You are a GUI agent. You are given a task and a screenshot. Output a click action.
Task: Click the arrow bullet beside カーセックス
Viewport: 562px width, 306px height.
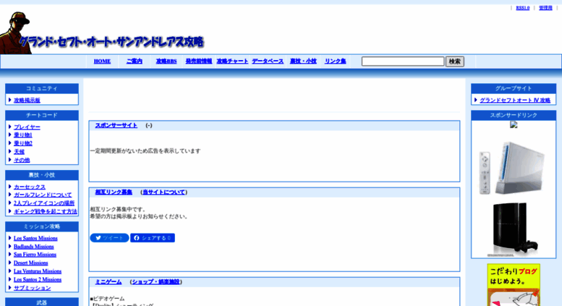pos(10,187)
